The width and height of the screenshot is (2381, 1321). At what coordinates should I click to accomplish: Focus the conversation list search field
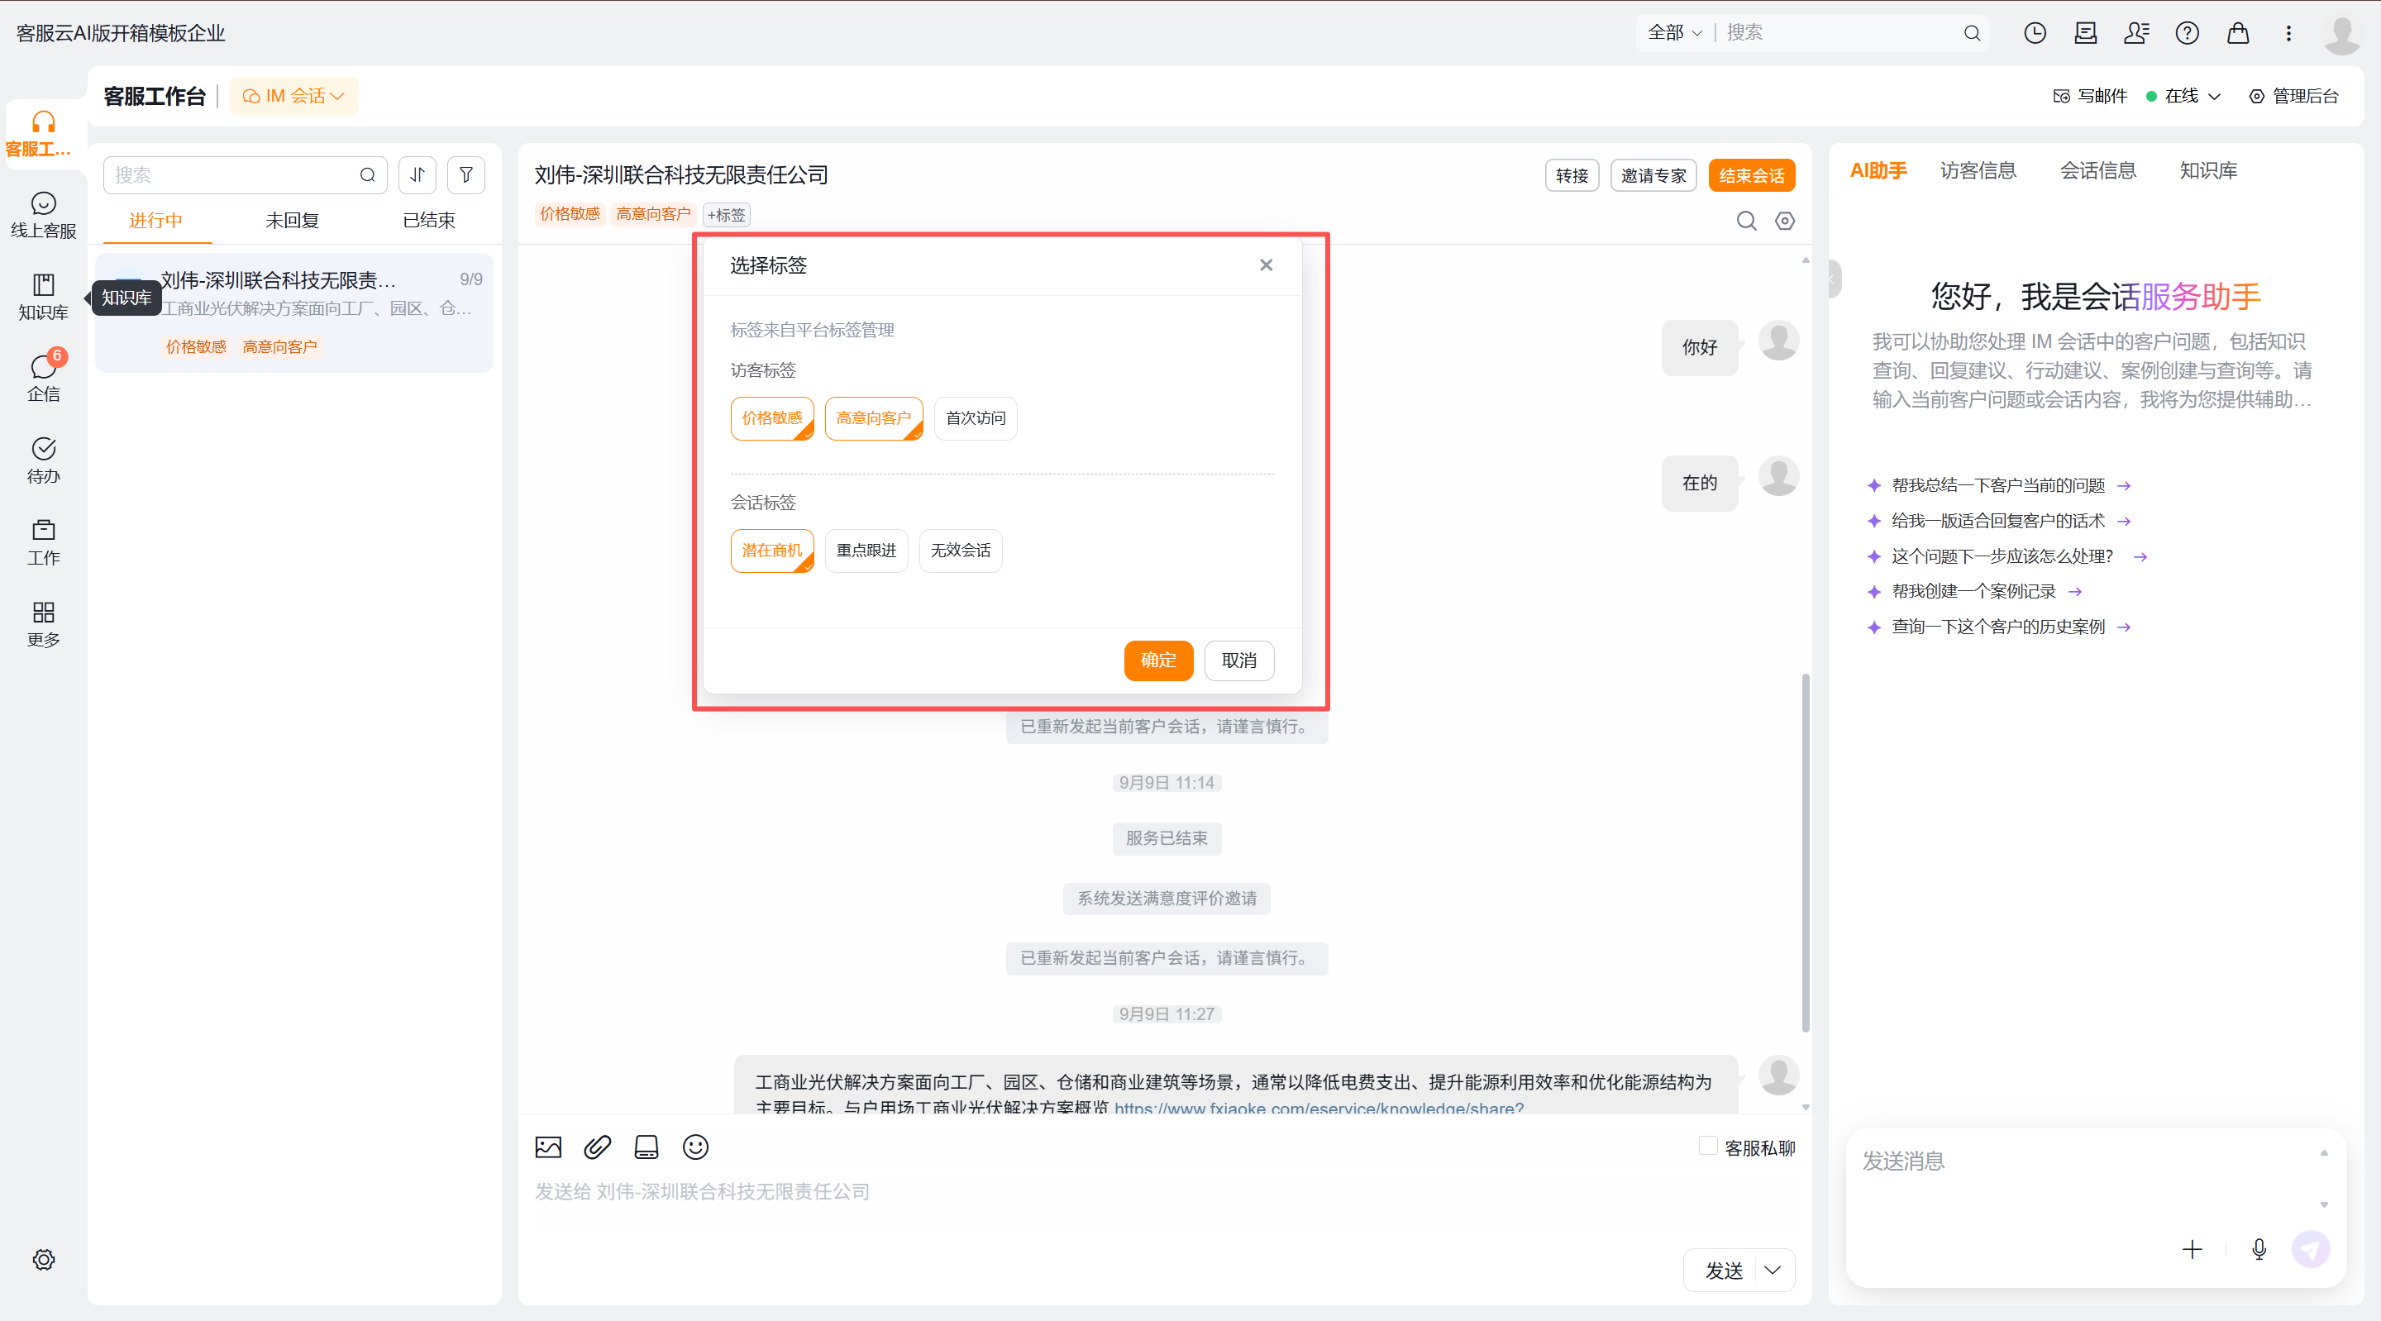245,174
